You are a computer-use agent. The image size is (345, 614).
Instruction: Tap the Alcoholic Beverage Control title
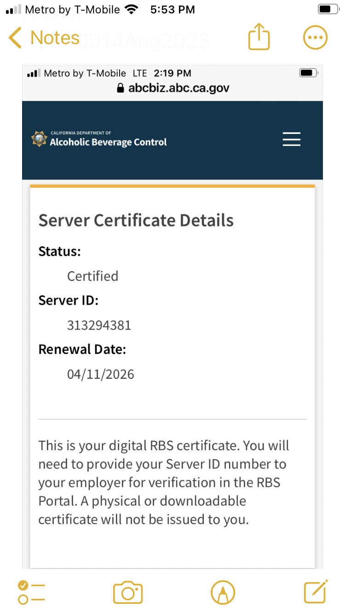(108, 142)
